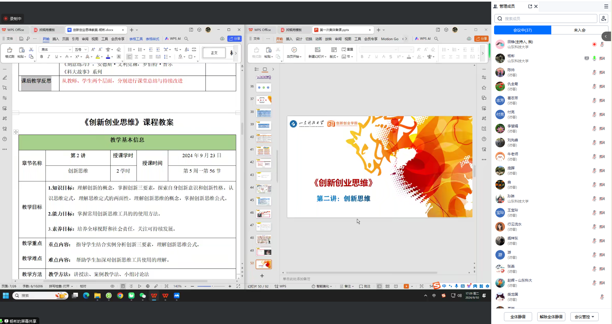Switch to slide sorter grid view
Image resolution: width=612 pixels, height=324 pixels.
(387, 286)
